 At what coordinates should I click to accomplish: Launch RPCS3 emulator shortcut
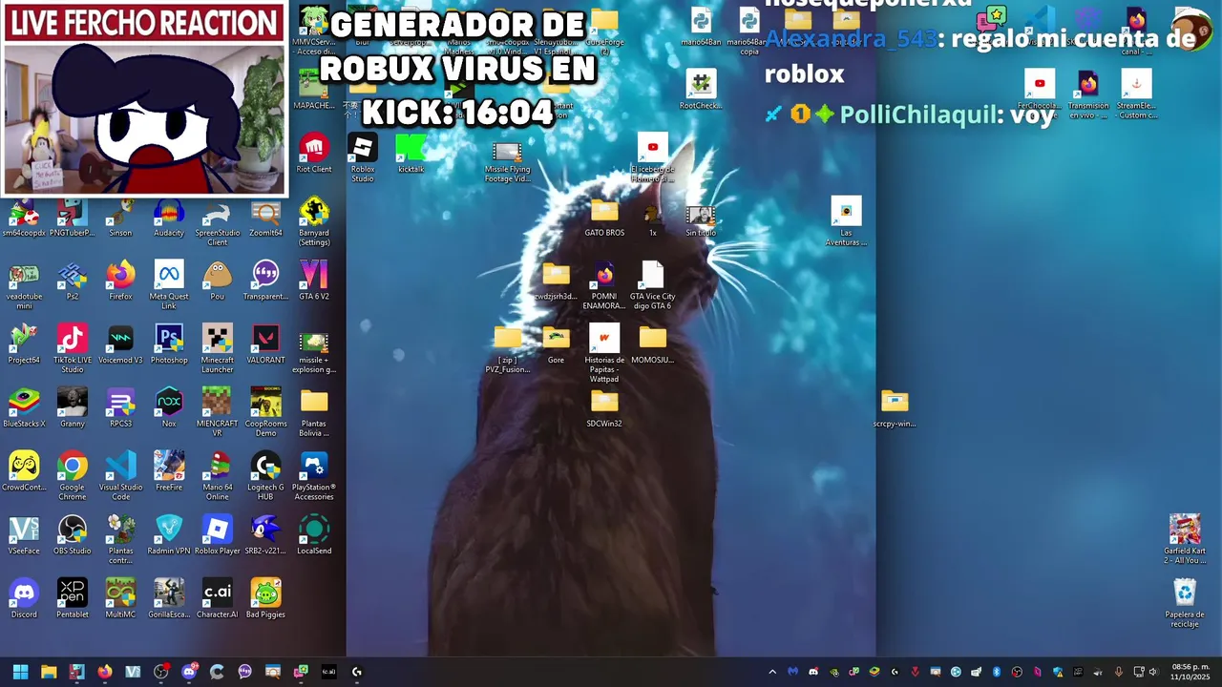[120, 409]
